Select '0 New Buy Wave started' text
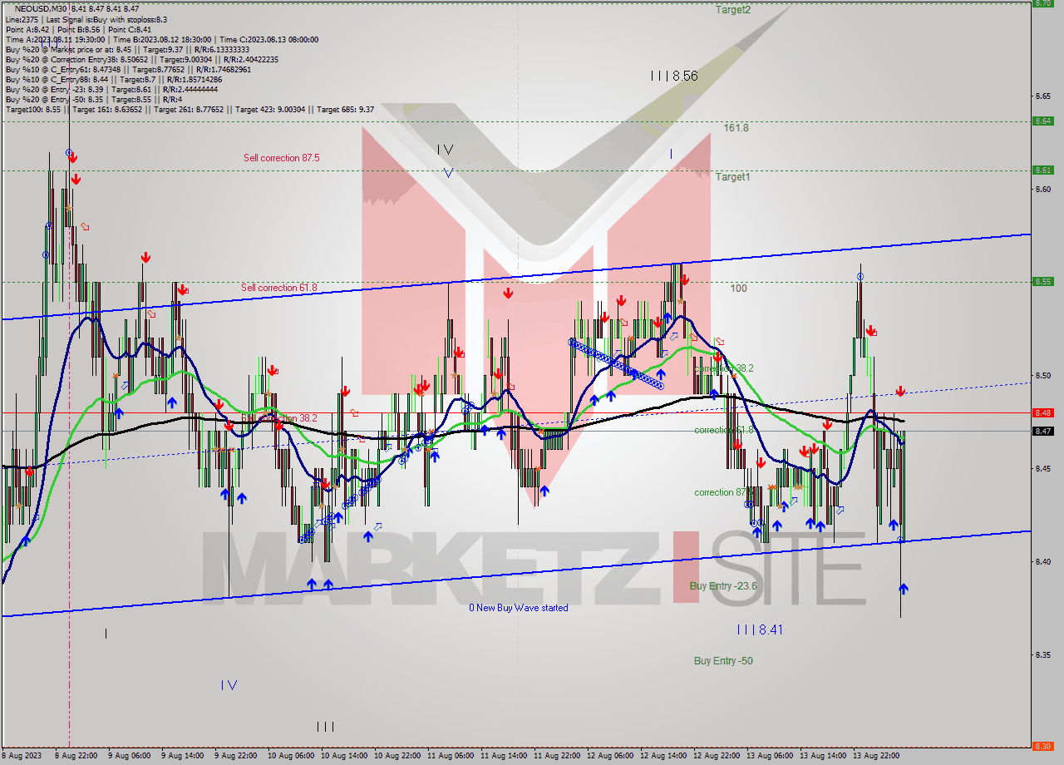The width and height of the screenshot is (1064, 765). tap(519, 608)
